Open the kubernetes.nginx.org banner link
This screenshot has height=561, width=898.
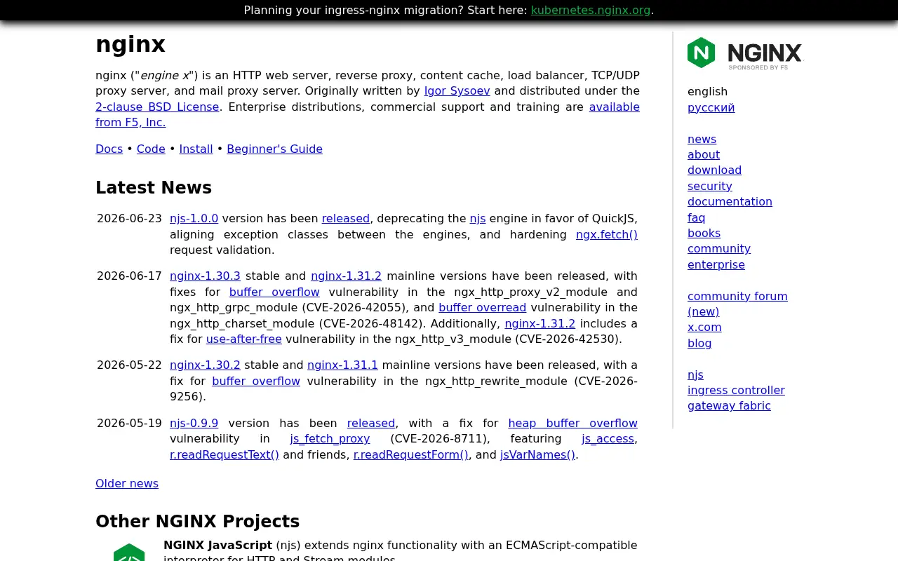[x=591, y=10]
